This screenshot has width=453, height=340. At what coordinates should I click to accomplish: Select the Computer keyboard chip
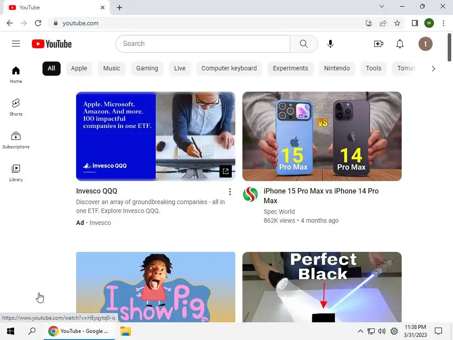[x=229, y=69]
